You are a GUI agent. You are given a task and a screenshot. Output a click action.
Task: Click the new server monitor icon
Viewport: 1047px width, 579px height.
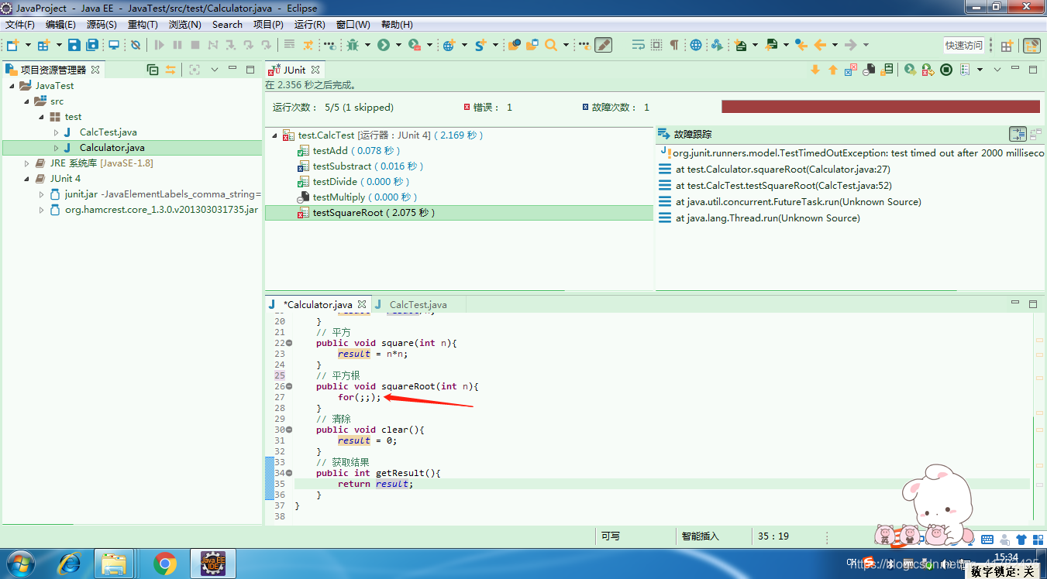pos(114,45)
